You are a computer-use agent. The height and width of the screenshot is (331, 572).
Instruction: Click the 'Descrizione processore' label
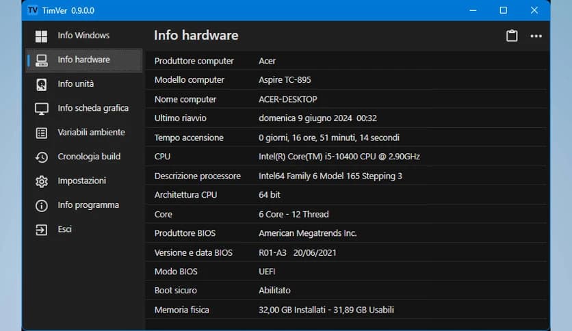point(197,176)
